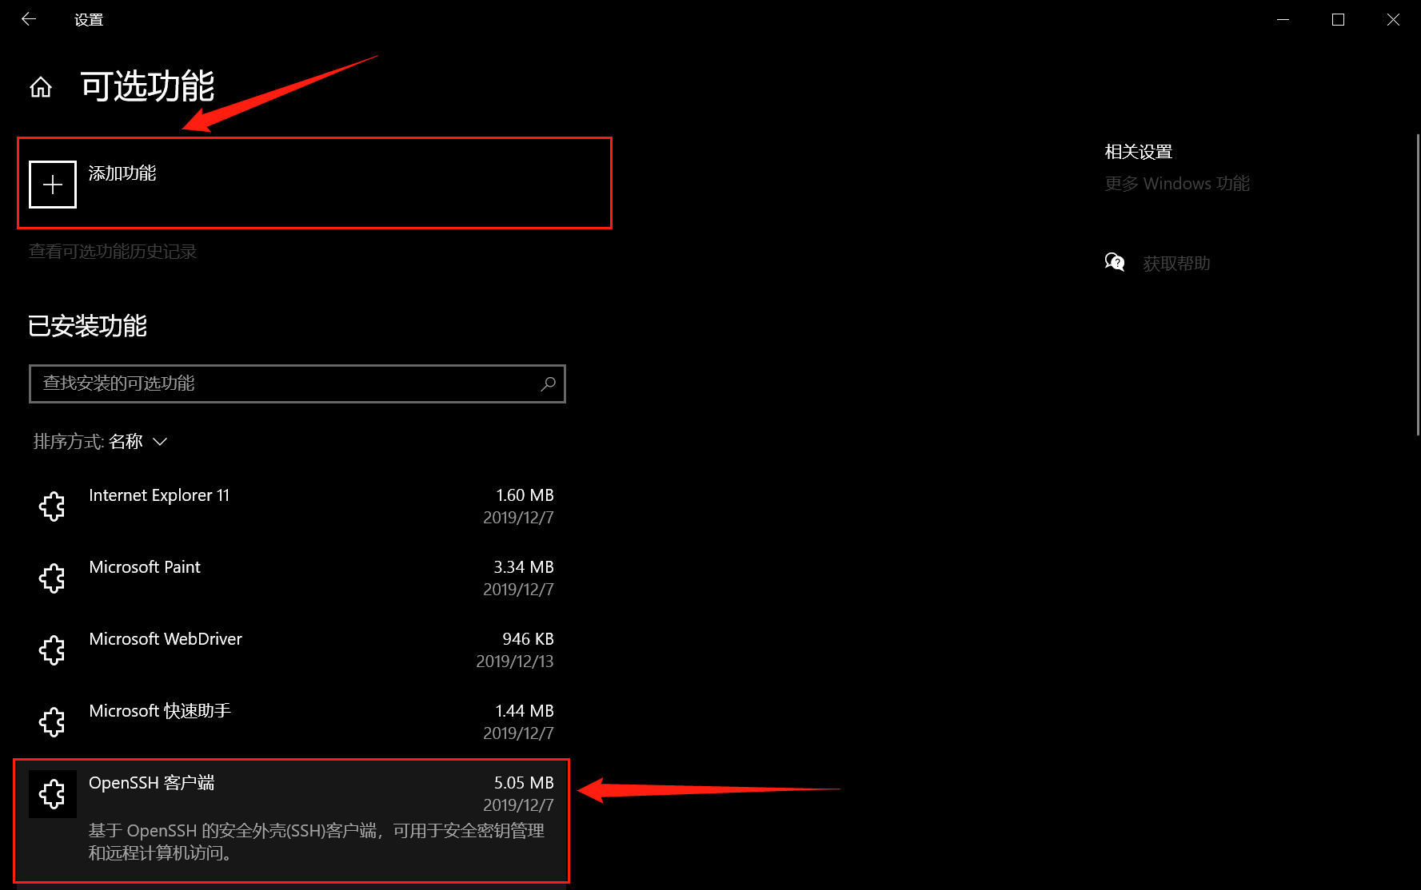Select Microsoft WebDriver feature name
The width and height of the screenshot is (1421, 890).
click(x=166, y=639)
